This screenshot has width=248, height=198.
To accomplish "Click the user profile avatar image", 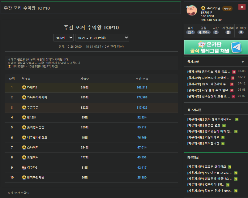I will (x=192, y=11).
